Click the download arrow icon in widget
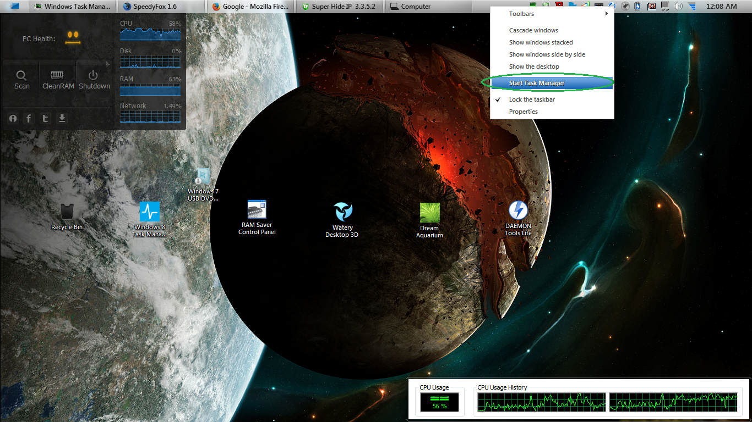 point(62,118)
